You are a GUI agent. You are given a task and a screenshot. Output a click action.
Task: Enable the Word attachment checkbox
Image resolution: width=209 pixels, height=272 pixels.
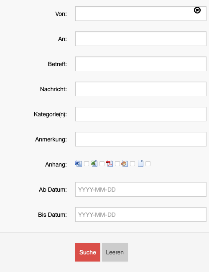coord(86,164)
